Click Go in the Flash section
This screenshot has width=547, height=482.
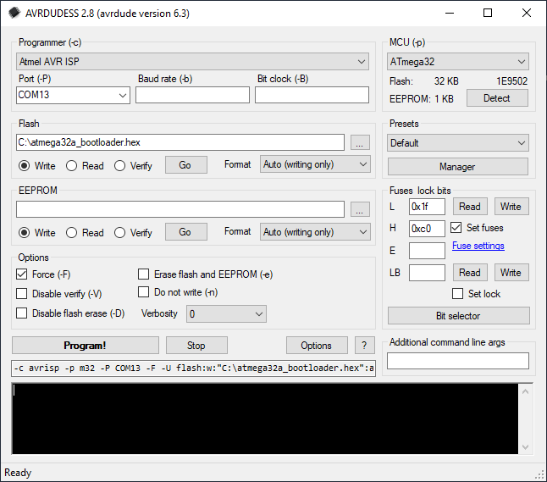(x=186, y=164)
